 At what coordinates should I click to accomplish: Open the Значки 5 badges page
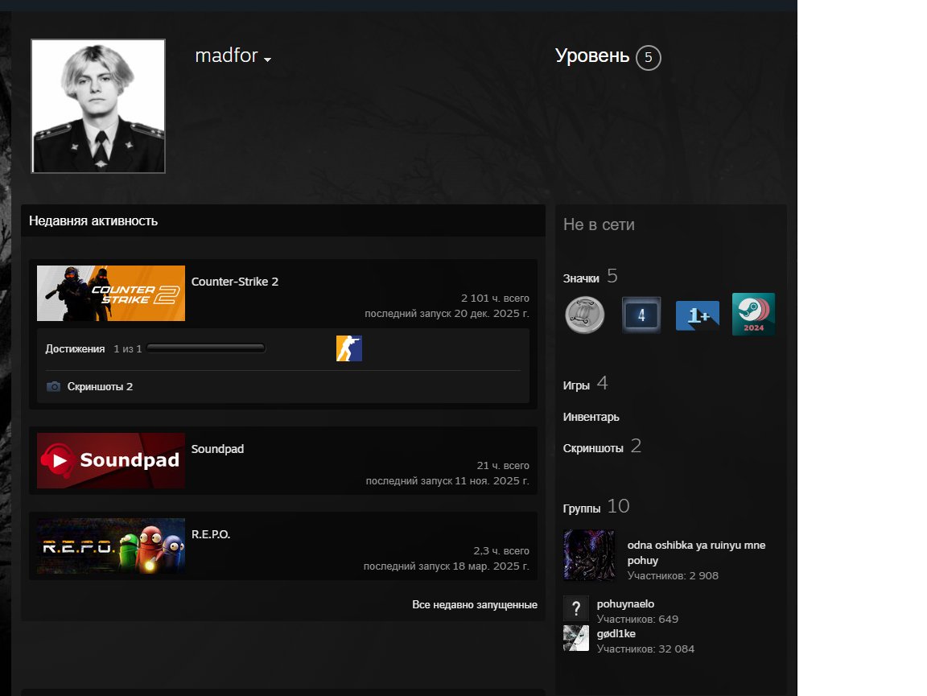click(x=590, y=278)
